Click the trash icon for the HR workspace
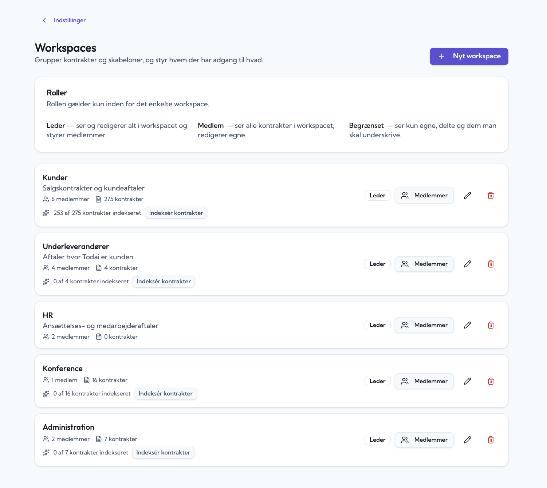Screen dimensions: 547x488 tap(491, 325)
